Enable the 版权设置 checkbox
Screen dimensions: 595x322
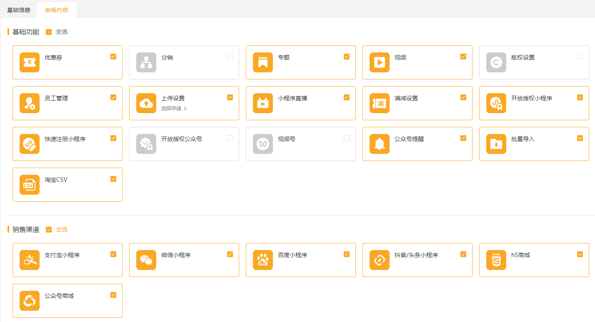coord(580,57)
